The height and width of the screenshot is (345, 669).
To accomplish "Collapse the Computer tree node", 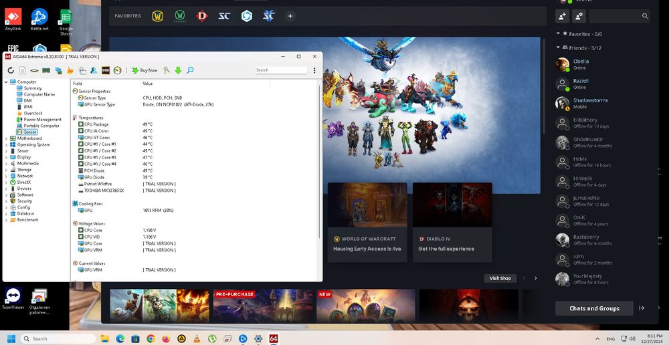I will [x=6, y=82].
